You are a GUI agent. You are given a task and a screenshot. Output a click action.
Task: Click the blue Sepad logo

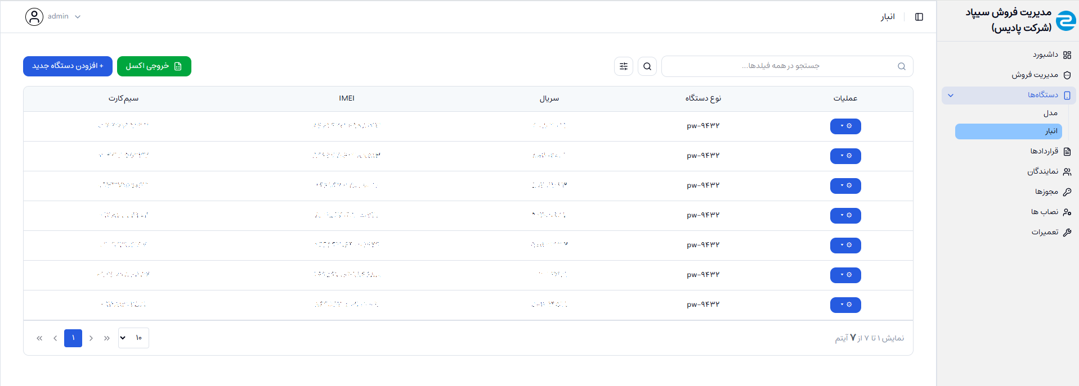pyautogui.click(x=1065, y=20)
